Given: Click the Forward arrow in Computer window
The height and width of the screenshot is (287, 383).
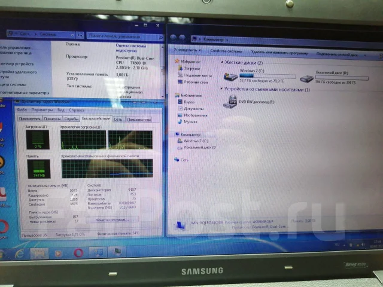Looking at the screenshot, I should [182, 38].
